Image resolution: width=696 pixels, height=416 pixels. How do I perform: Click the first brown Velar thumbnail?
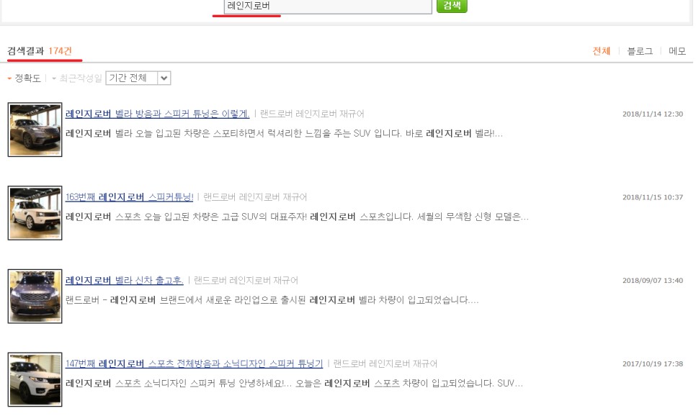click(35, 130)
